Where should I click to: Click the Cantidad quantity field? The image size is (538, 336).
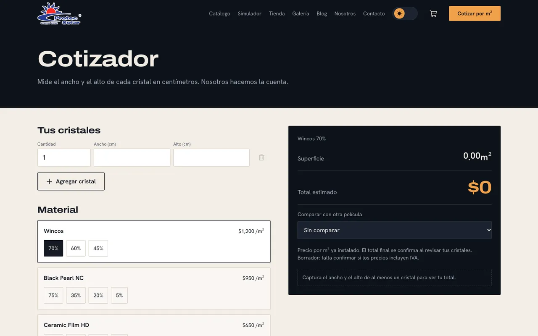coord(64,157)
